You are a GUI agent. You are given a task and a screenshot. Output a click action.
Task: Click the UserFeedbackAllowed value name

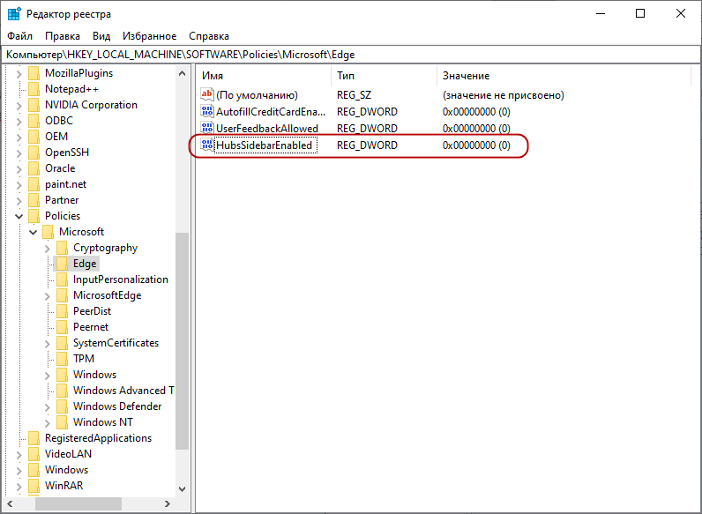[267, 129]
